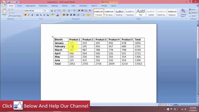Show hidden system tray icons
199x112 pixels.
[164, 109]
